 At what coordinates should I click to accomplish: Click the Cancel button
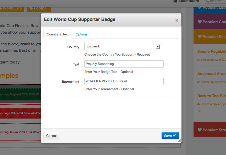click(x=51, y=136)
